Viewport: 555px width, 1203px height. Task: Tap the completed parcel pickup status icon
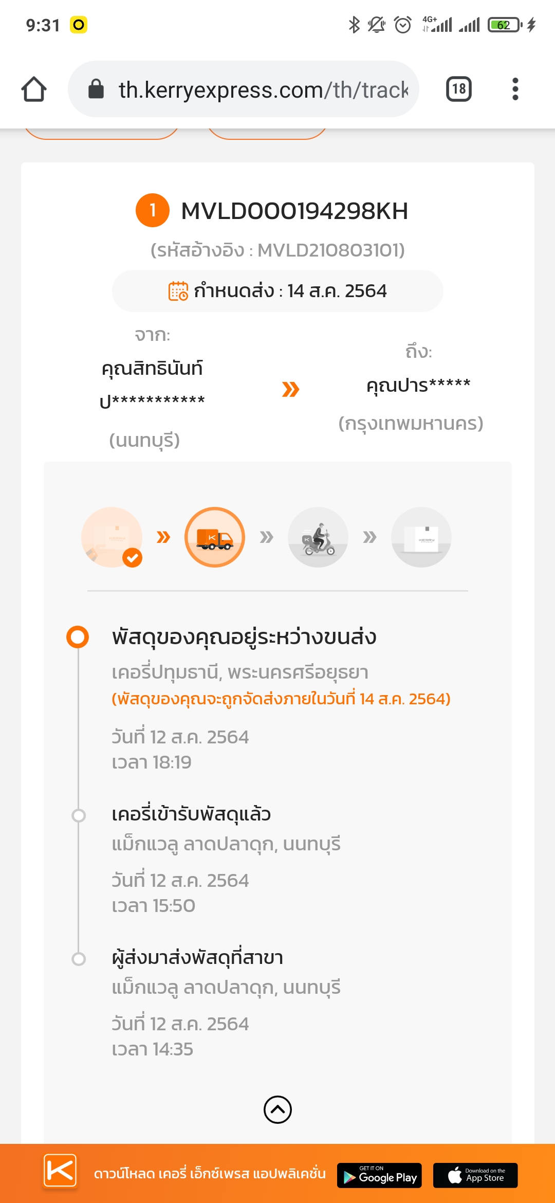pyautogui.click(x=112, y=537)
